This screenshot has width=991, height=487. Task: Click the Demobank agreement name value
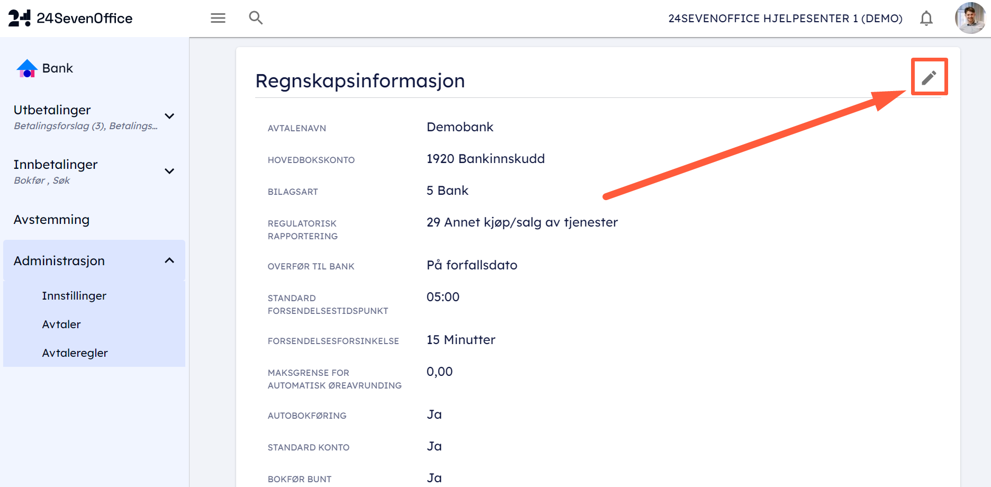pos(460,127)
